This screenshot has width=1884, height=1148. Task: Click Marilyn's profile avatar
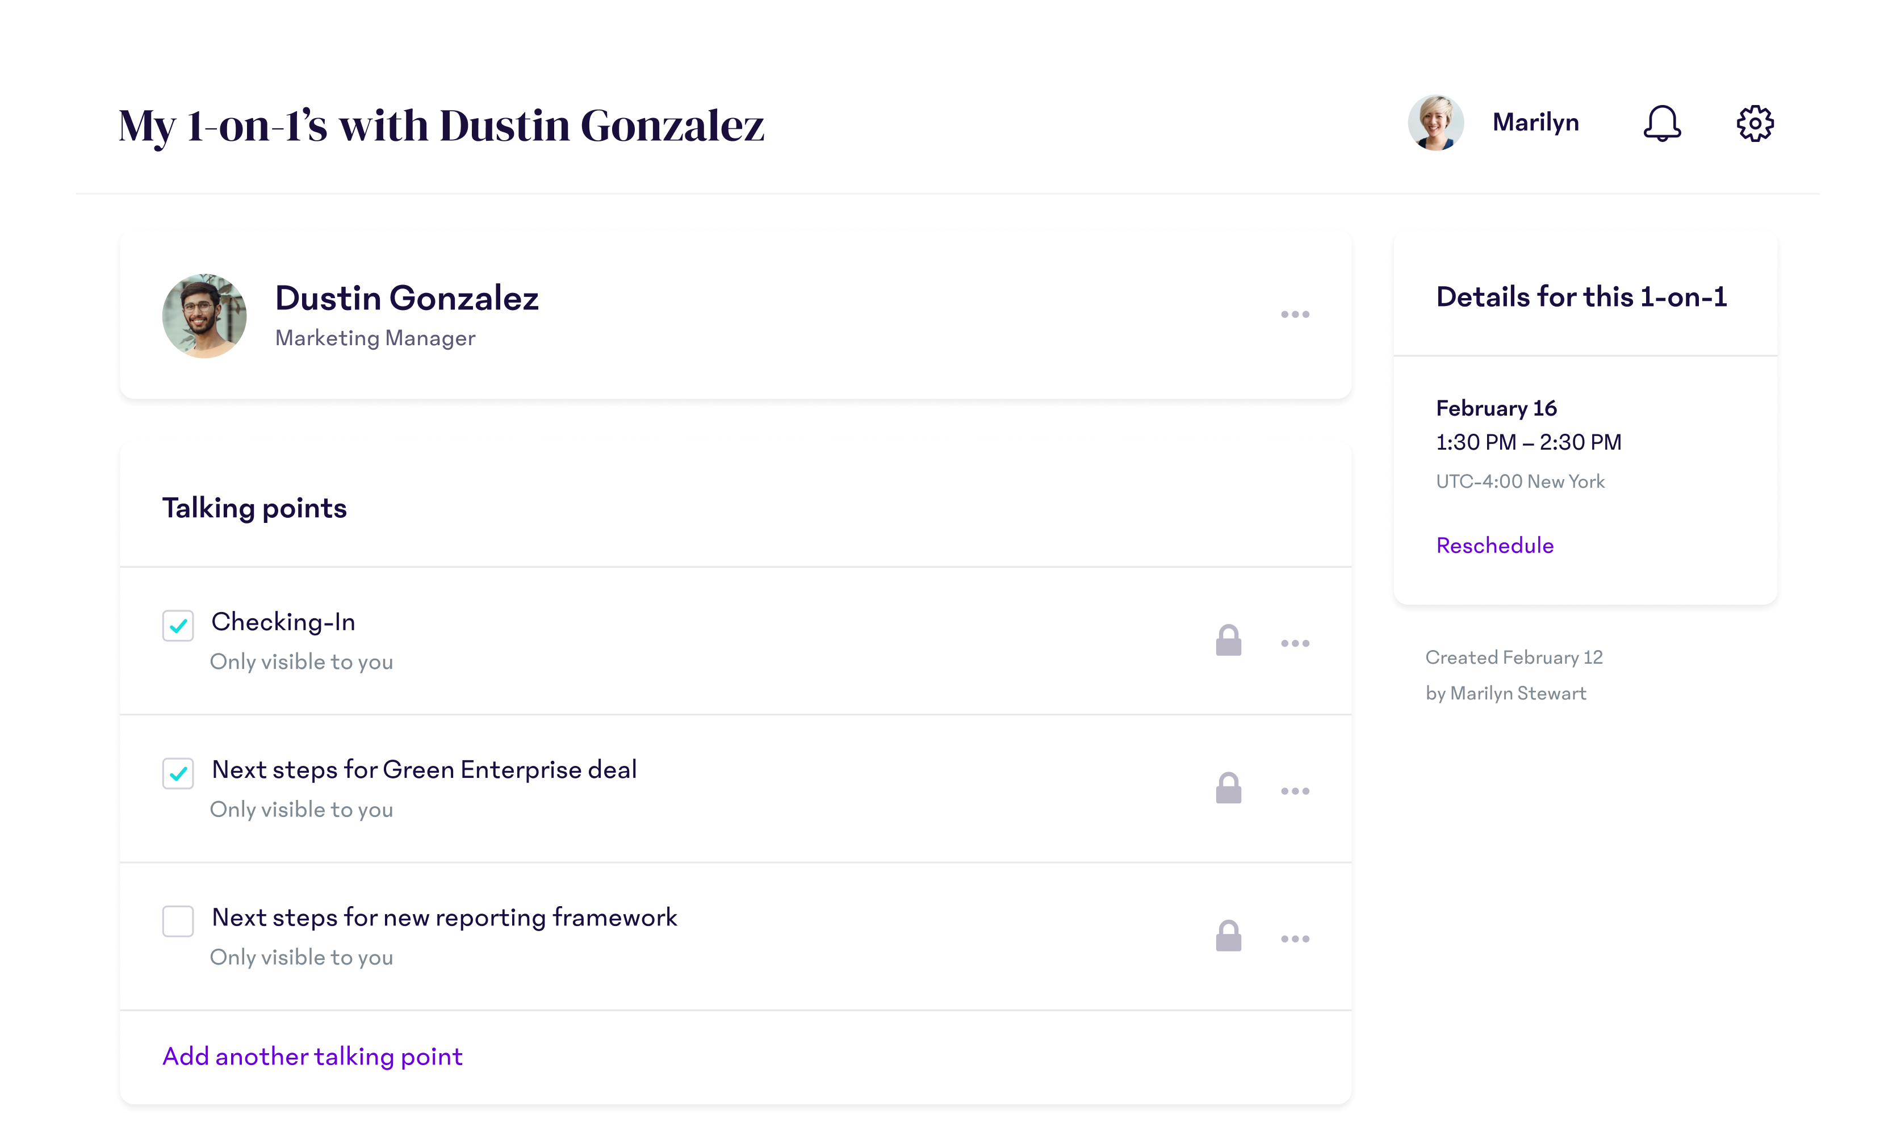[x=1435, y=122]
